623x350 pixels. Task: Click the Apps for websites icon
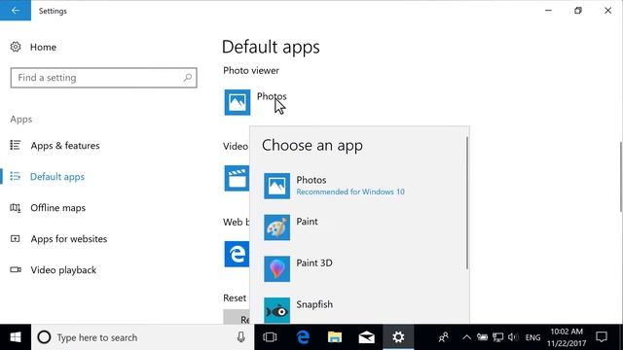pyautogui.click(x=16, y=238)
